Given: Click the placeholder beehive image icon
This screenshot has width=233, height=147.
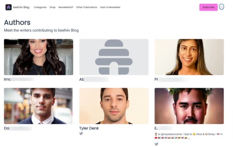Looking at the screenshot, I should coord(114,57).
